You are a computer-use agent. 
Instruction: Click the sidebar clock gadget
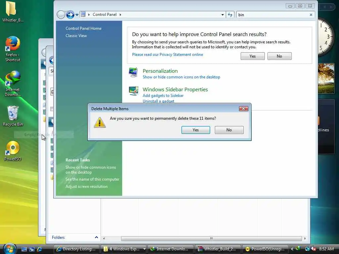pyautogui.click(x=326, y=37)
